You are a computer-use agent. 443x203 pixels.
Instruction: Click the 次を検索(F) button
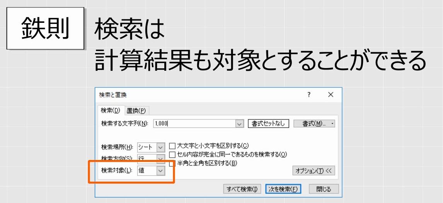283,189
